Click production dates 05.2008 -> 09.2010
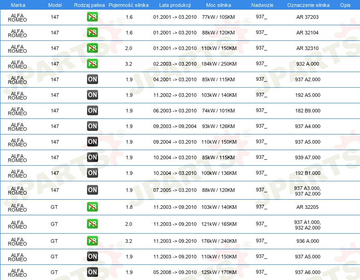Image resolution: width=360 pixels, height=280 pixels. 175,272
